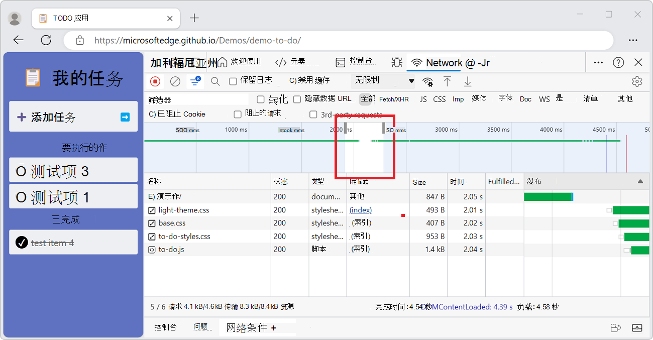653x340 pixels.
Task: Open the 无限制 throttling dropdown
Action: point(384,81)
